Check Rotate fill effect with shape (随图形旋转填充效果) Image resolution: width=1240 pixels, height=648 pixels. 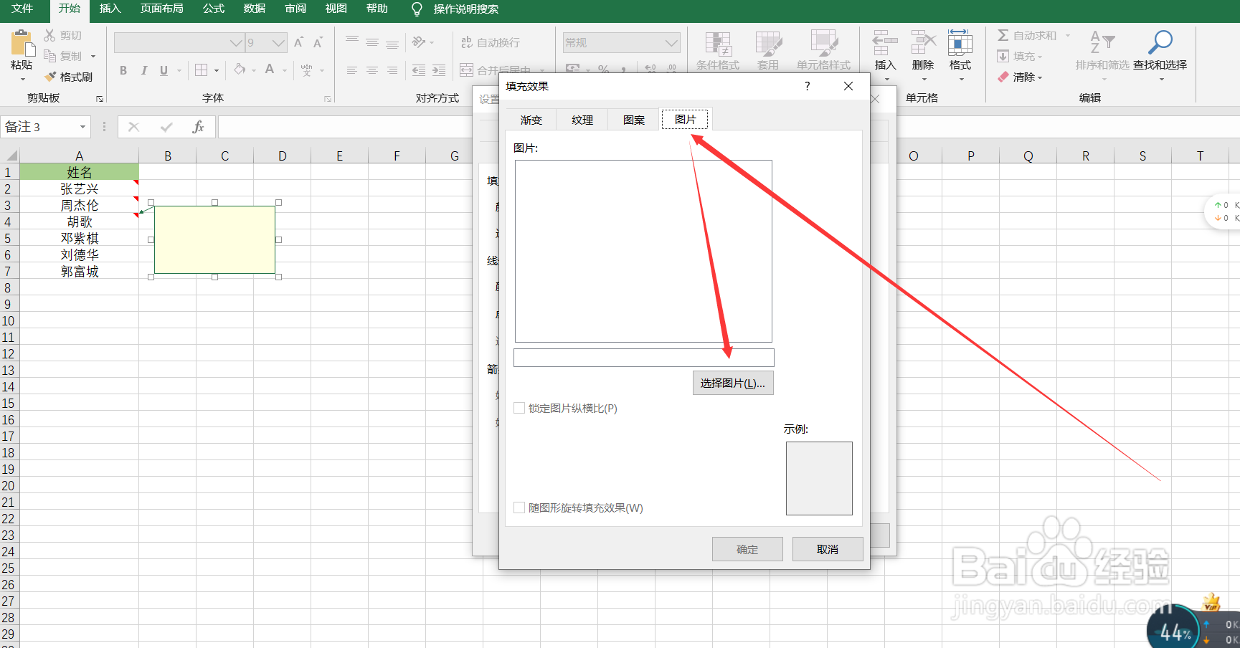(x=519, y=508)
